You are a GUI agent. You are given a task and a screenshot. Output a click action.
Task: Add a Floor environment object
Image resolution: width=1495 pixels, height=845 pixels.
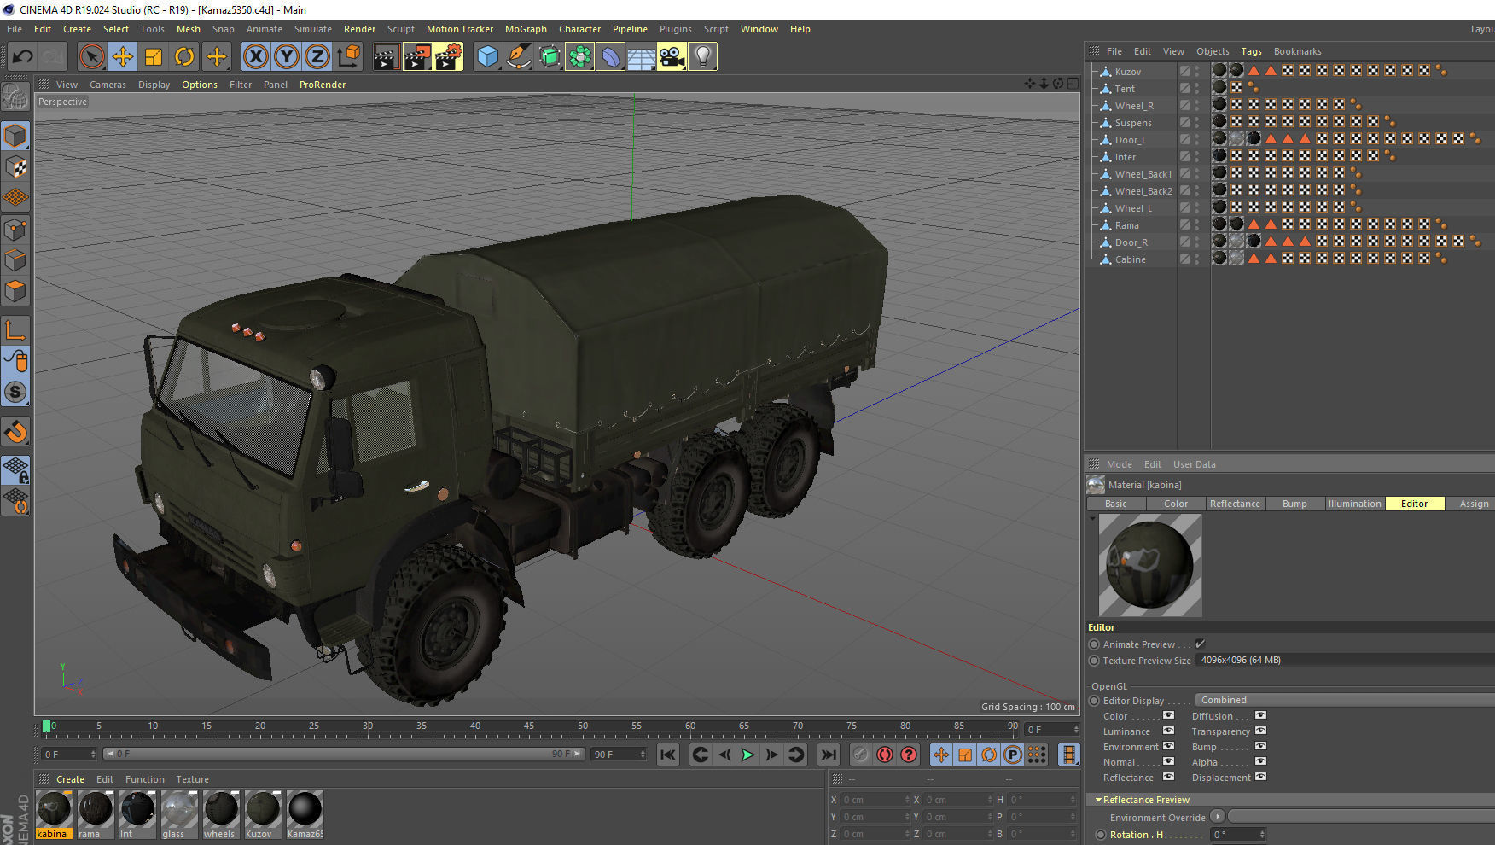tap(641, 57)
